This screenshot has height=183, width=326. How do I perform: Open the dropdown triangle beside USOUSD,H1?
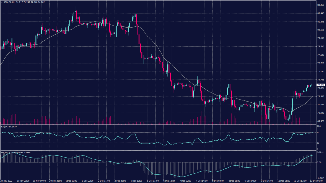tap(2, 2)
